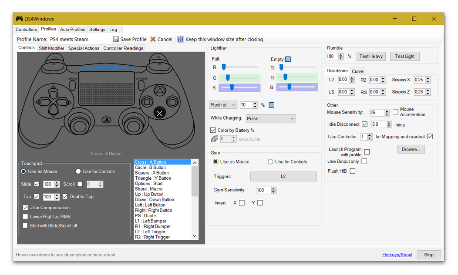
Task: Disable Color by Battery % checkbox
Action: [x=213, y=130]
